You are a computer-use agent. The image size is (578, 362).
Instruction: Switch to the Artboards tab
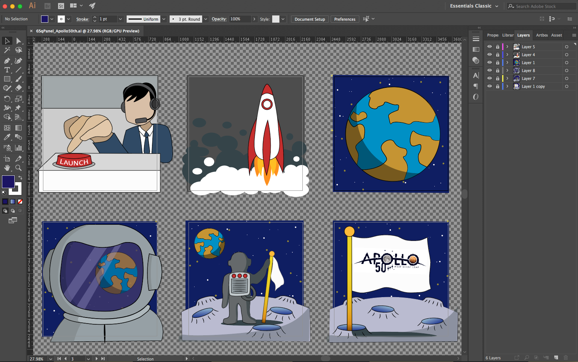pos(542,35)
